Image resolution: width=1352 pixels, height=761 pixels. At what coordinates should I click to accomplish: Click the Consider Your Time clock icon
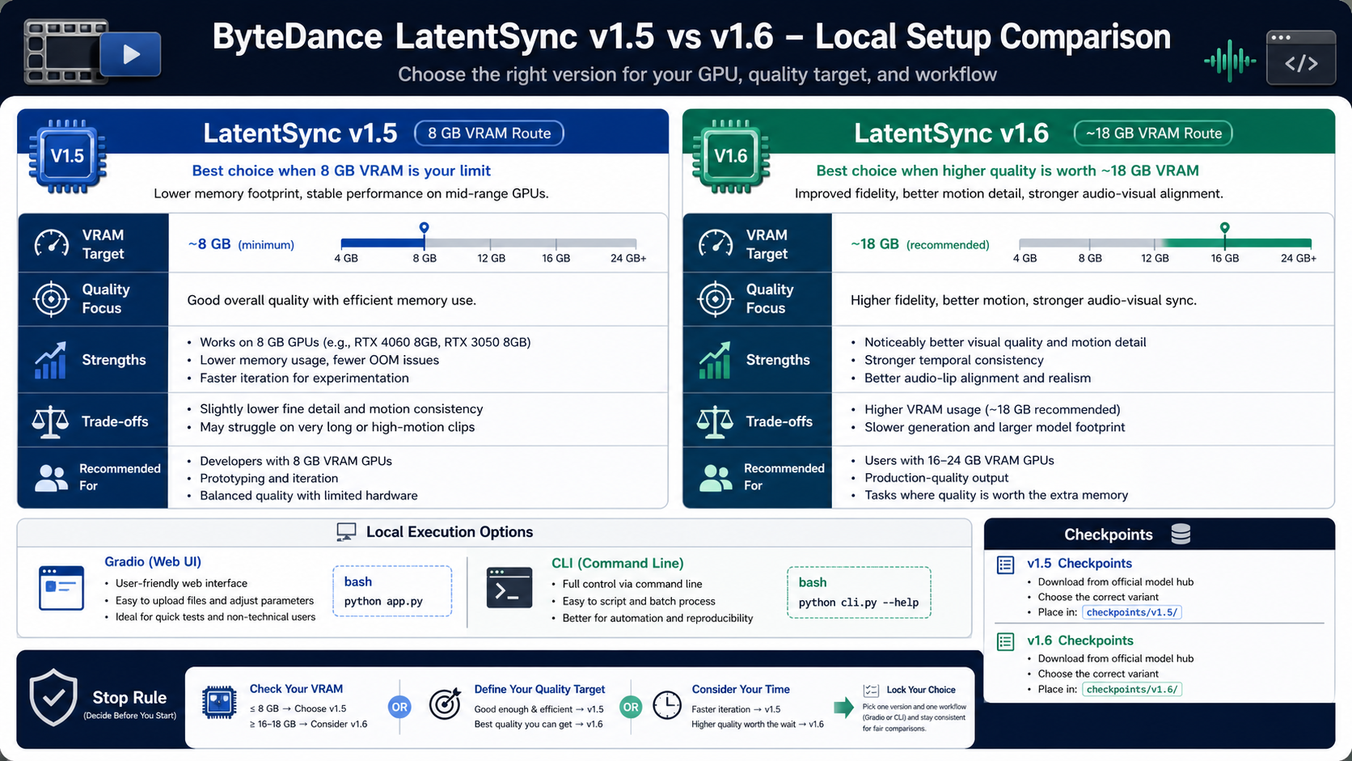(667, 705)
